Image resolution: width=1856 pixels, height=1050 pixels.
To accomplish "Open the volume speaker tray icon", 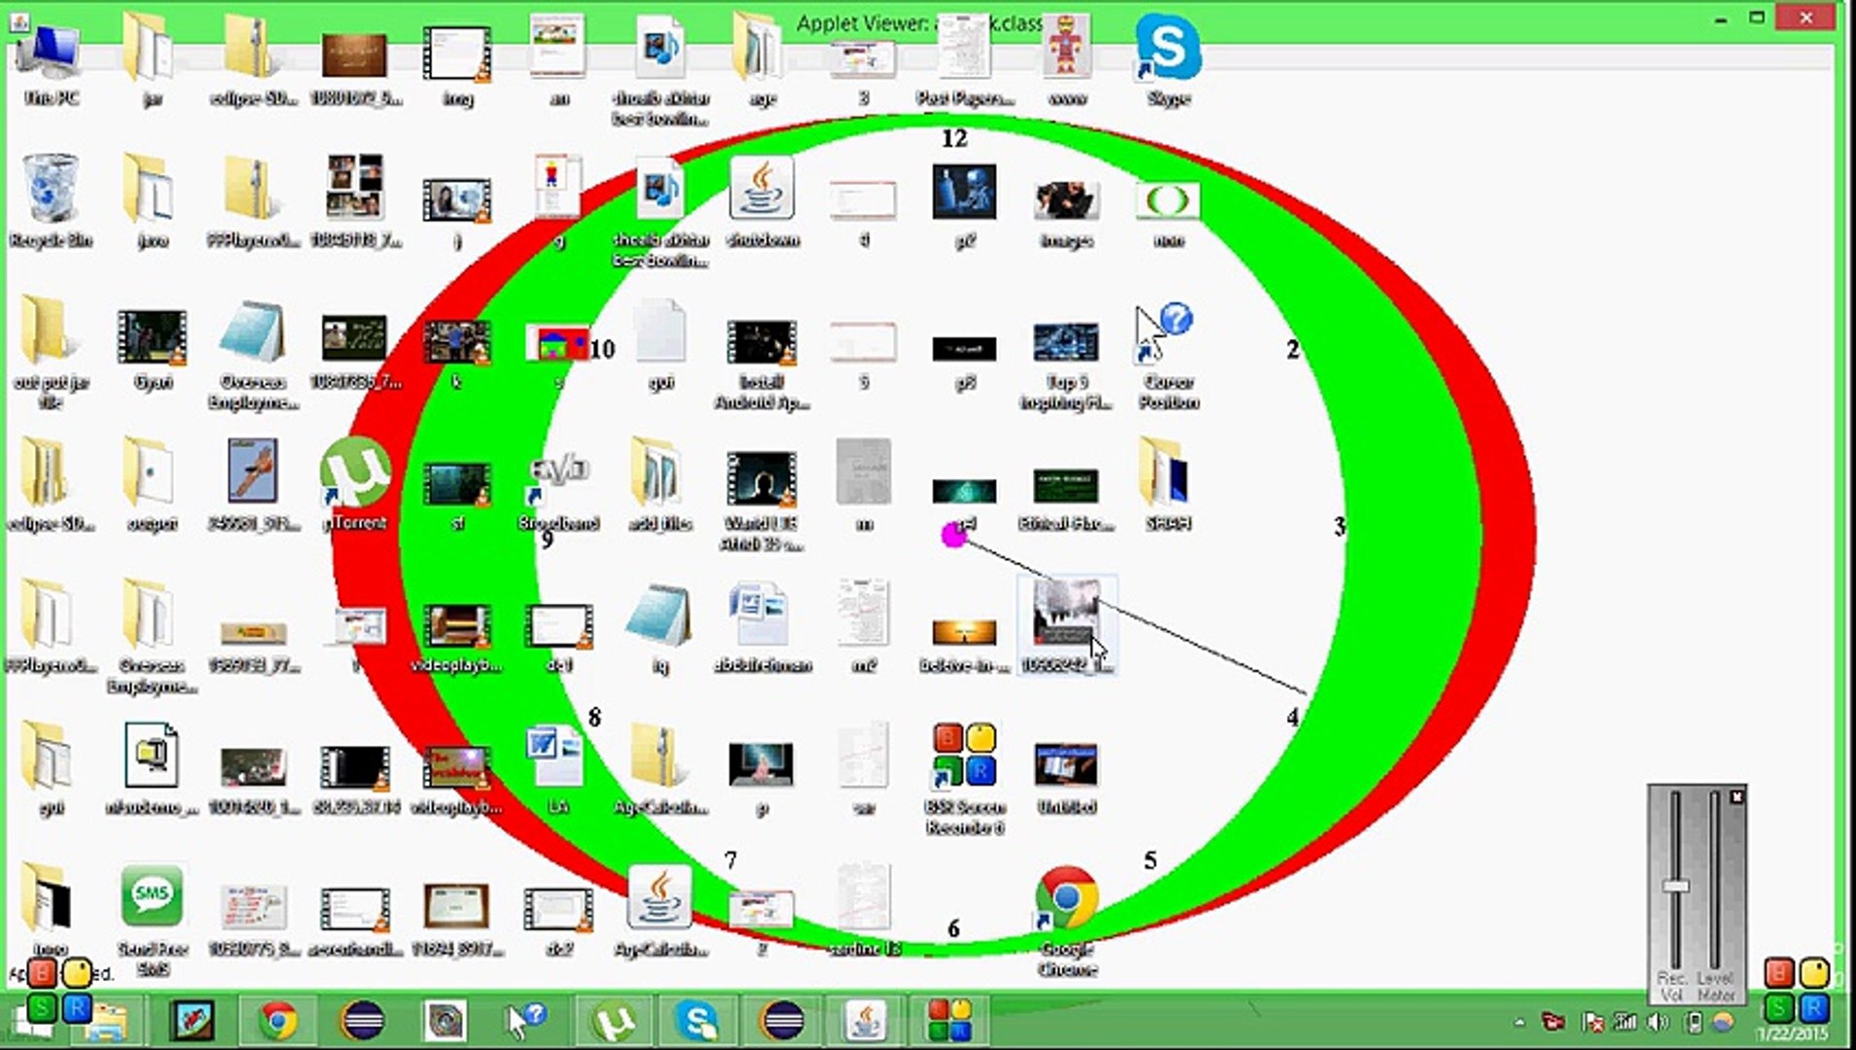I will [x=1660, y=1022].
